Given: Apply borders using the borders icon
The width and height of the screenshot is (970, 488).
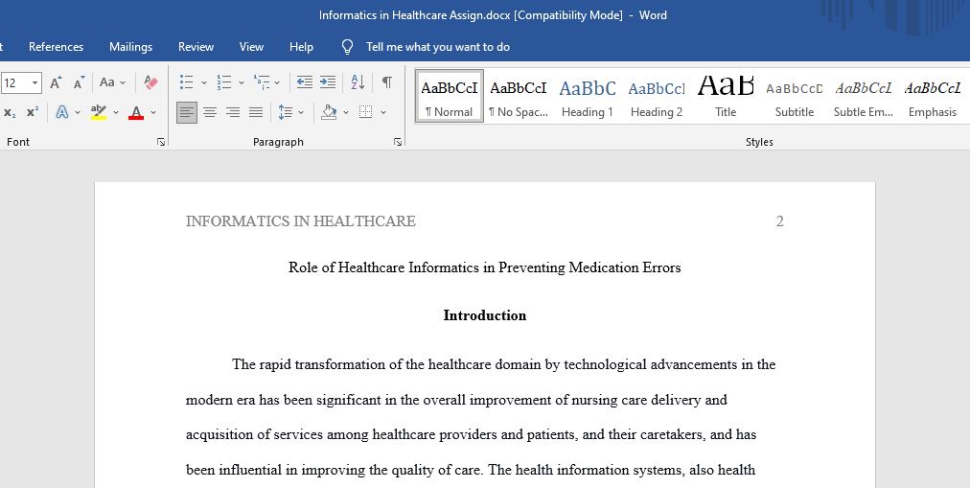Looking at the screenshot, I should pyautogui.click(x=366, y=112).
